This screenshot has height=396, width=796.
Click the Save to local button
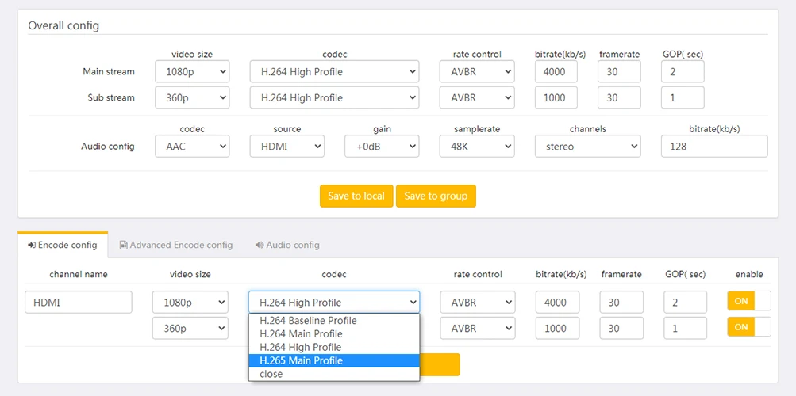click(356, 196)
